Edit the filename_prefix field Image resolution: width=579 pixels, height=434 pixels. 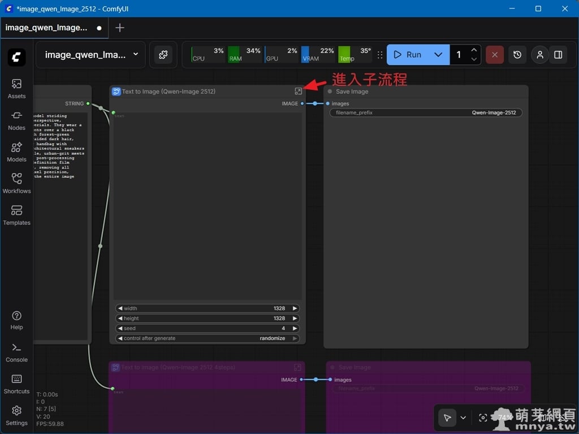pos(426,112)
